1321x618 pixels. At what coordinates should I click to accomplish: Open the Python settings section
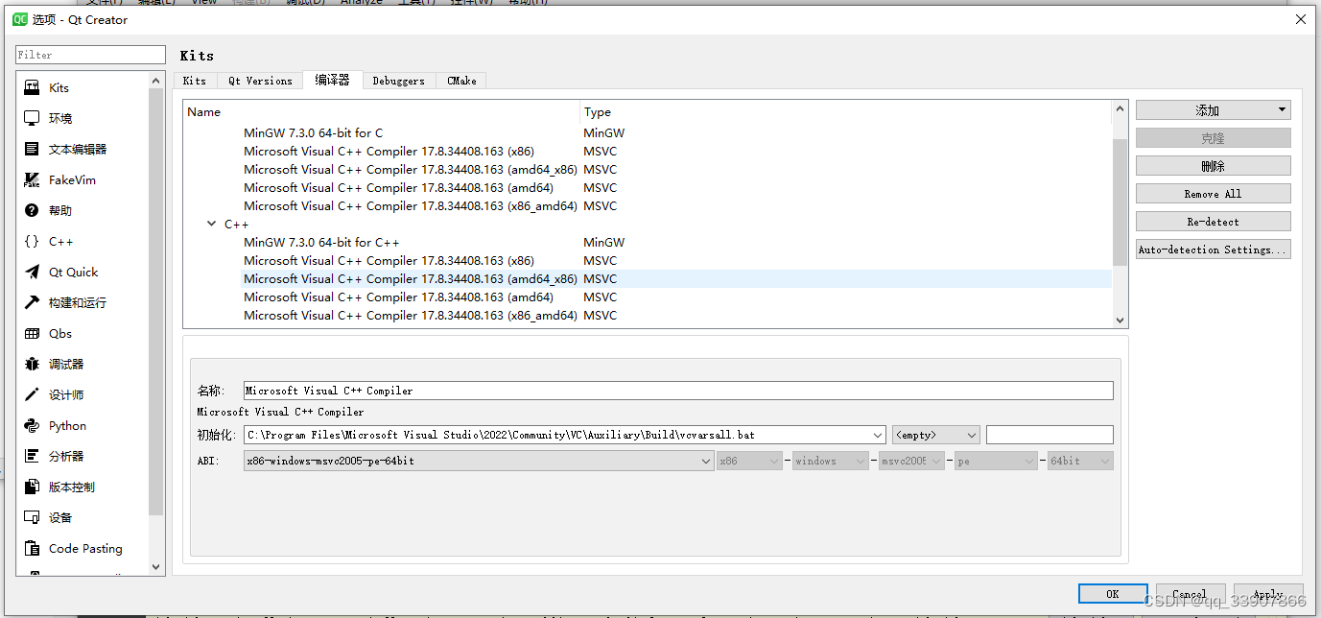coord(67,425)
